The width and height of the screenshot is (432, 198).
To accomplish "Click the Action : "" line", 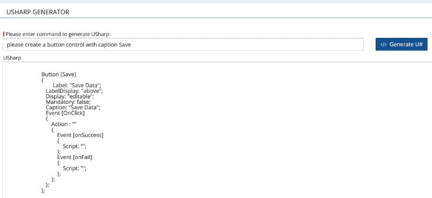I will tap(64, 124).
